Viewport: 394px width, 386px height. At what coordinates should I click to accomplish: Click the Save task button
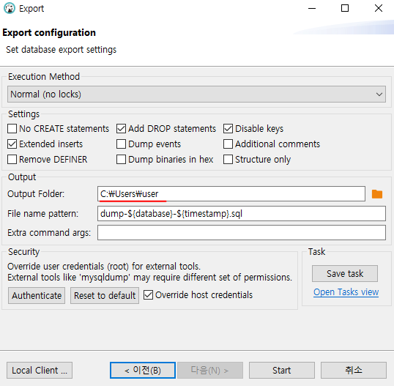[345, 273]
